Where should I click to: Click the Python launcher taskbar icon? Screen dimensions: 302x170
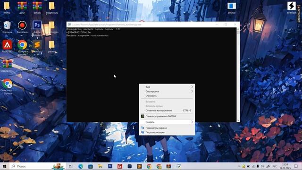tap(178, 166)
